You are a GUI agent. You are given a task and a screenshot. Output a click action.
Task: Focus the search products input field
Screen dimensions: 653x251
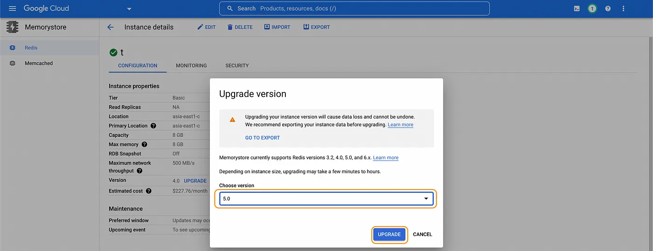(x=354, y=9)
